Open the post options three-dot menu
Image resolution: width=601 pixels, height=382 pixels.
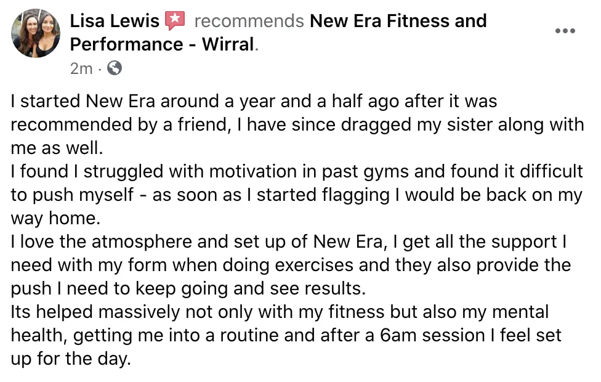click(x=565, y=31)
